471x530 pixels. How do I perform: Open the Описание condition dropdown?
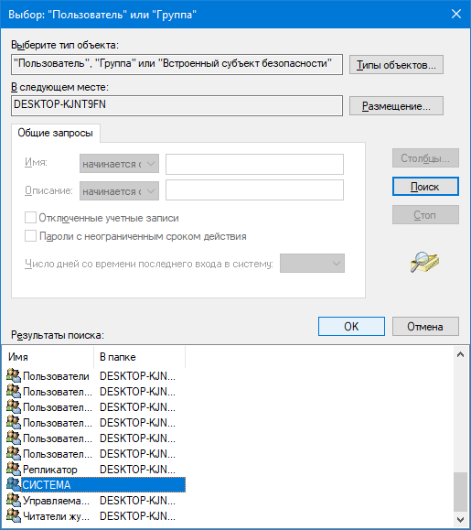point(119,191)
